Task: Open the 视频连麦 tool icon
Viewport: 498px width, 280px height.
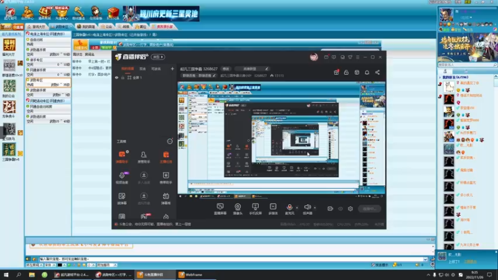Action: (x=121, y=178)
